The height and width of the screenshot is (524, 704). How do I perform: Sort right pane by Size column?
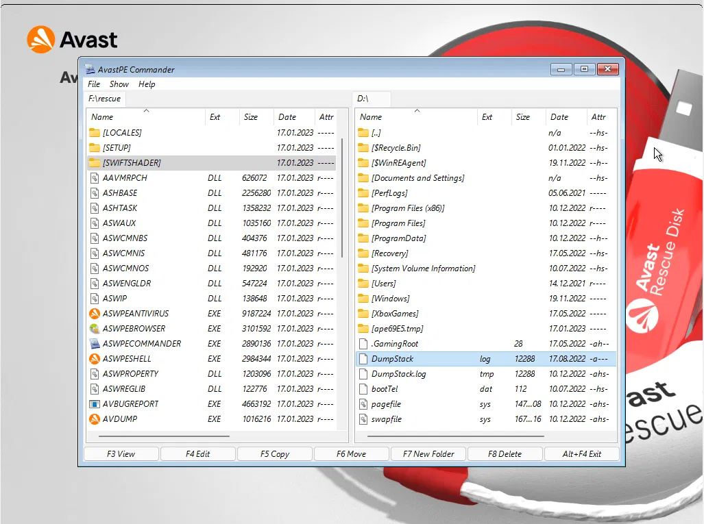point(523,117)
